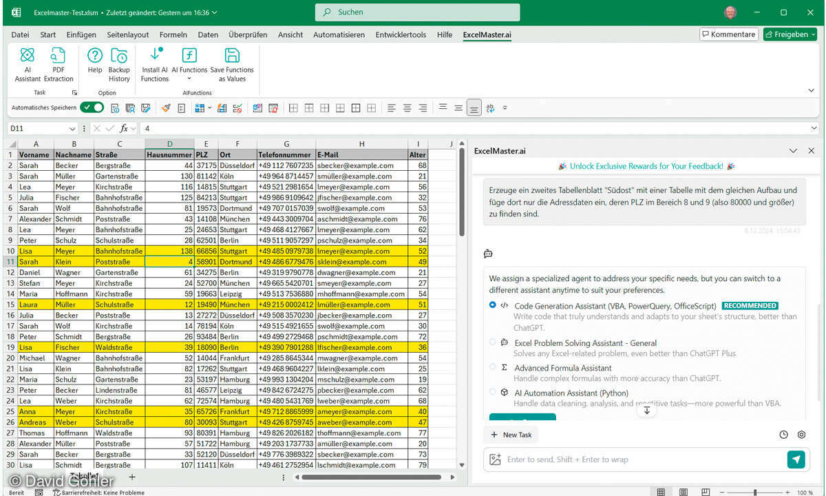Select the Telefonnummer header cell
Screen dimensions: 826x496
[286, 155]
